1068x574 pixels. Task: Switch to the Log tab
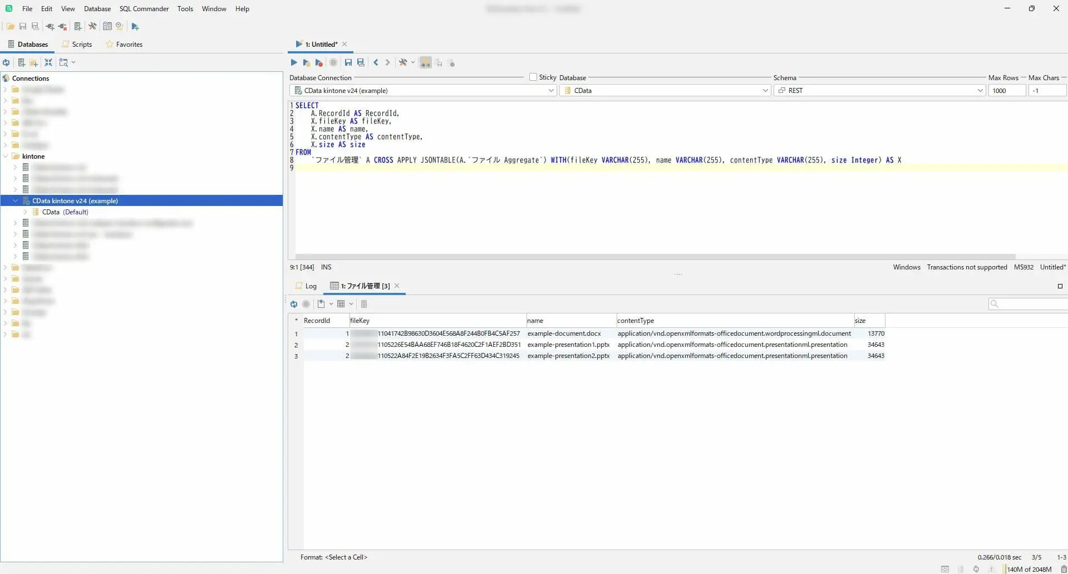coord(306,286)
